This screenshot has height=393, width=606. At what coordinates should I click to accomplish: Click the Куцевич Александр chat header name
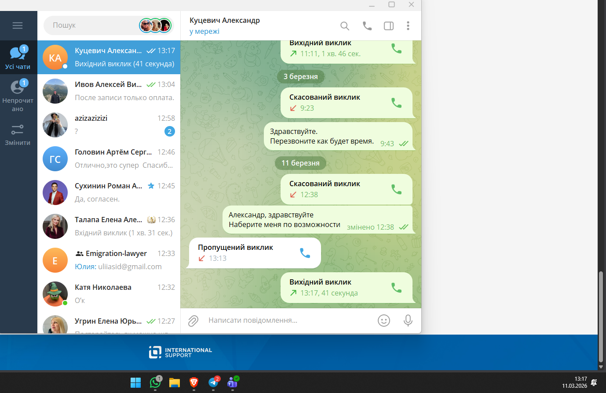click(225, 20)
